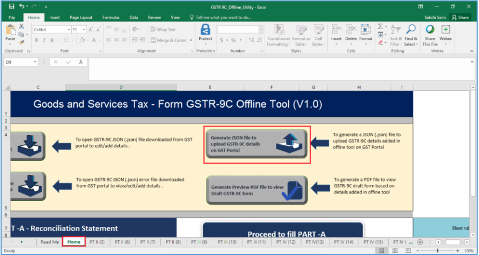Screen dimensions: 479x255
Task: Click the Insert Function fx icon
Action: click(81, 62)
